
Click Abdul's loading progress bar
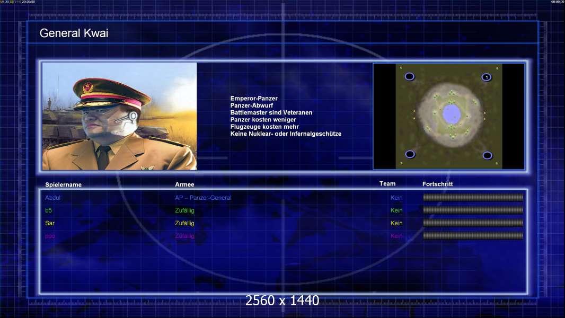click(x=473, y=197)
